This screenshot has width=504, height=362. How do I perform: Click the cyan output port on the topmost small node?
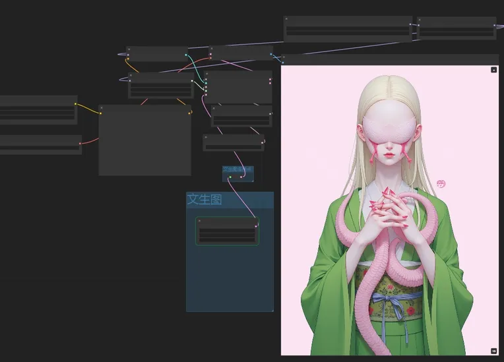point(185,55)
